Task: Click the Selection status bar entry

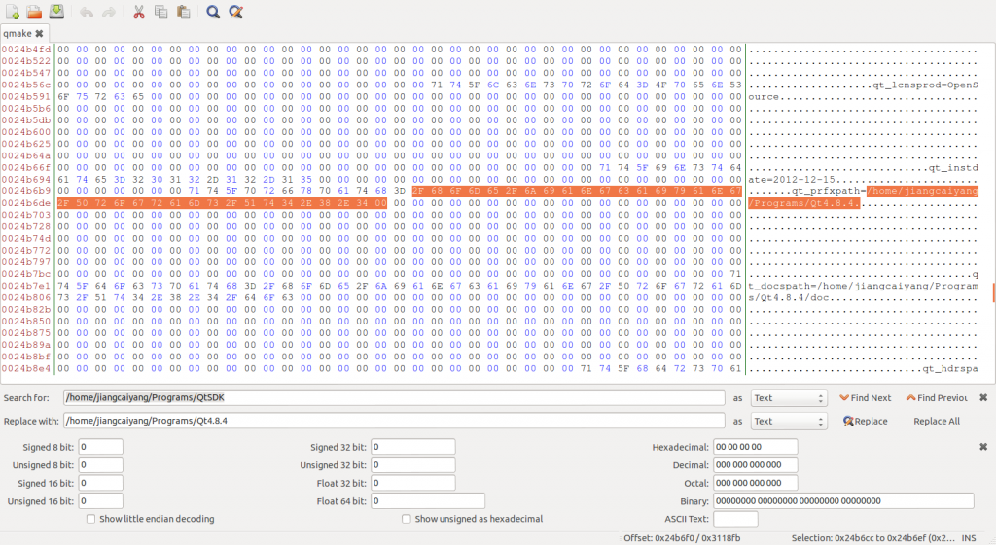Action: (872, 538)
